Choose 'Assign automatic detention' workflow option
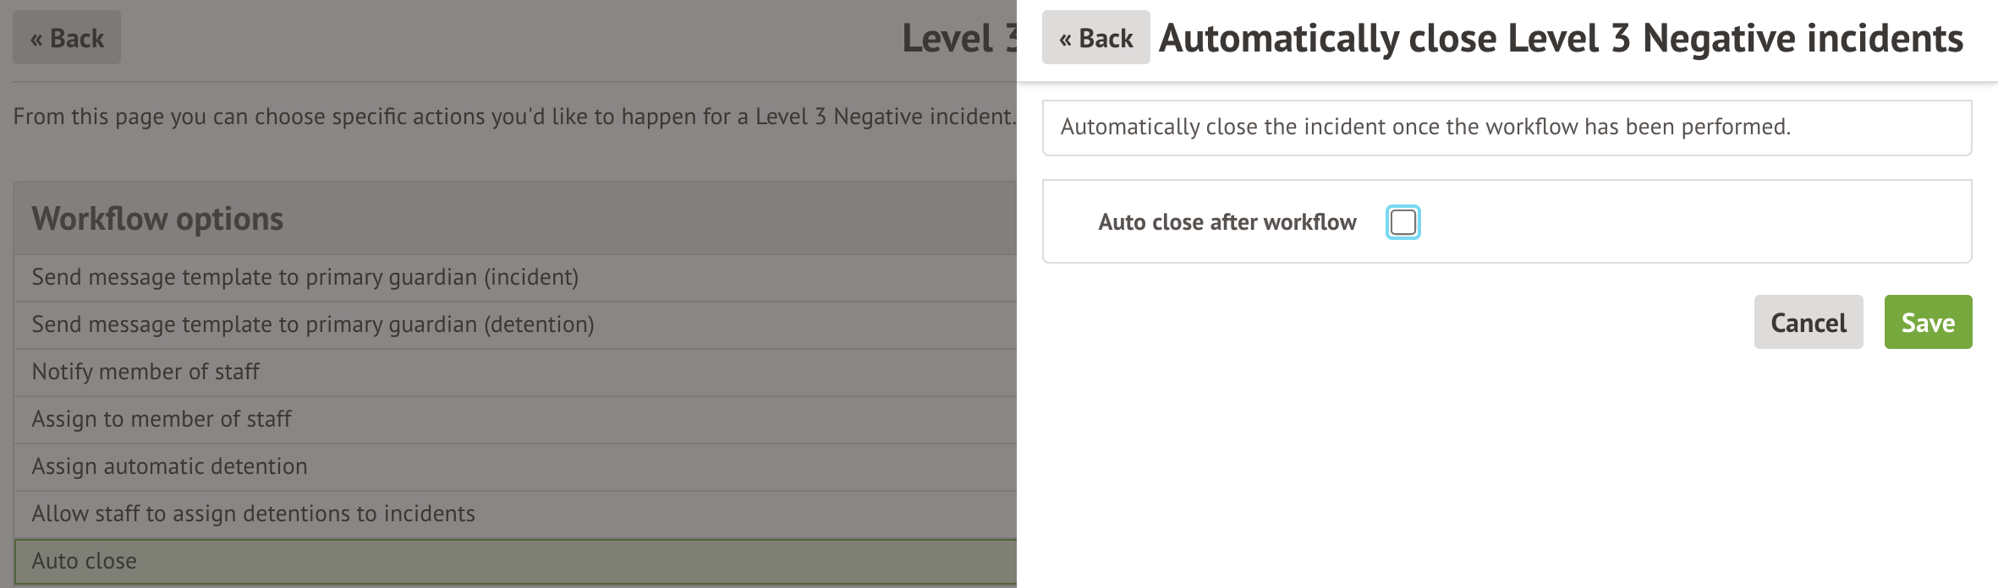Viewport: 1998px width, 588px height. [x=169, y=466]
